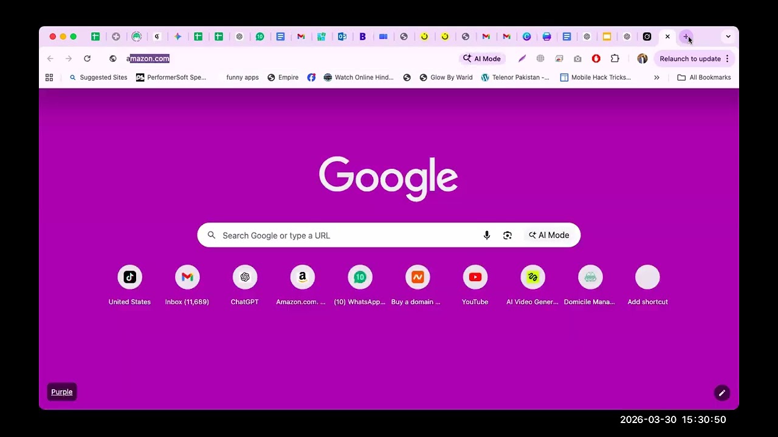This screenshot has width=778, height=437.
Task: Switch to the Gemini sparkle tab
Action: click(x=177, y=36)
